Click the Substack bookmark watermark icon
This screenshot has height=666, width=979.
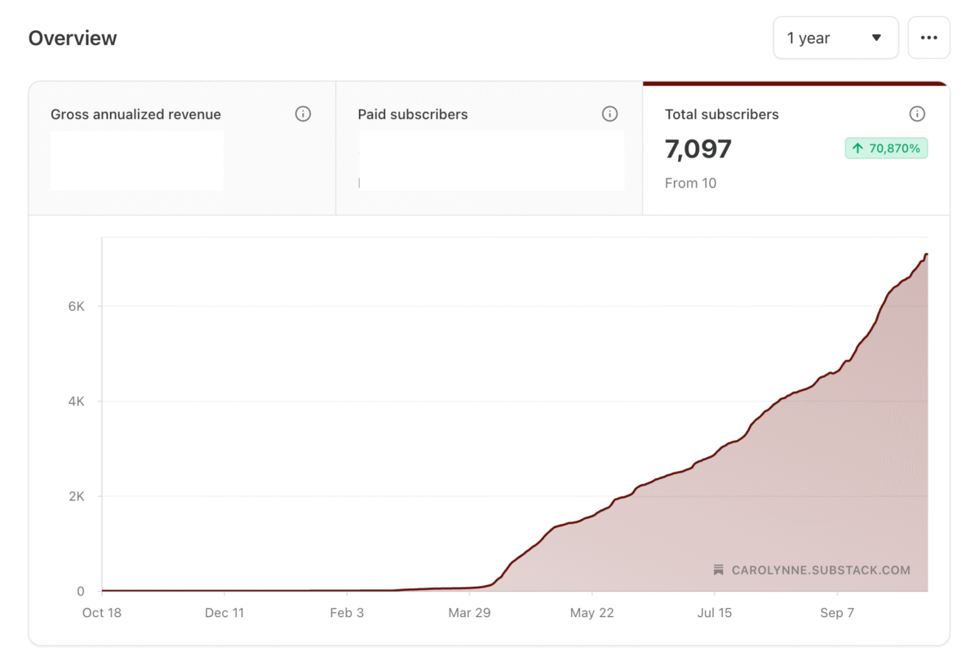(x=717, y=571)
